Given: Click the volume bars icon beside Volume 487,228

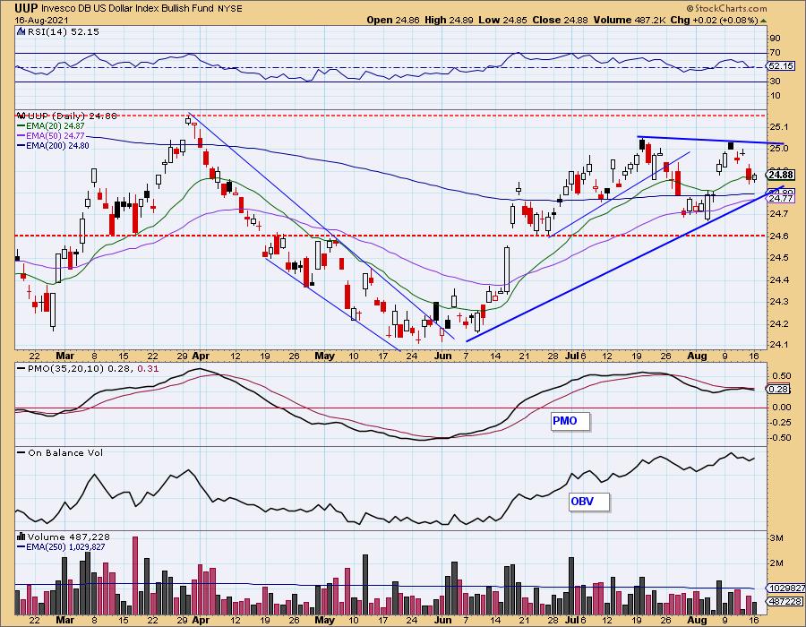Looking at the screenshot, I should (21, 537).
